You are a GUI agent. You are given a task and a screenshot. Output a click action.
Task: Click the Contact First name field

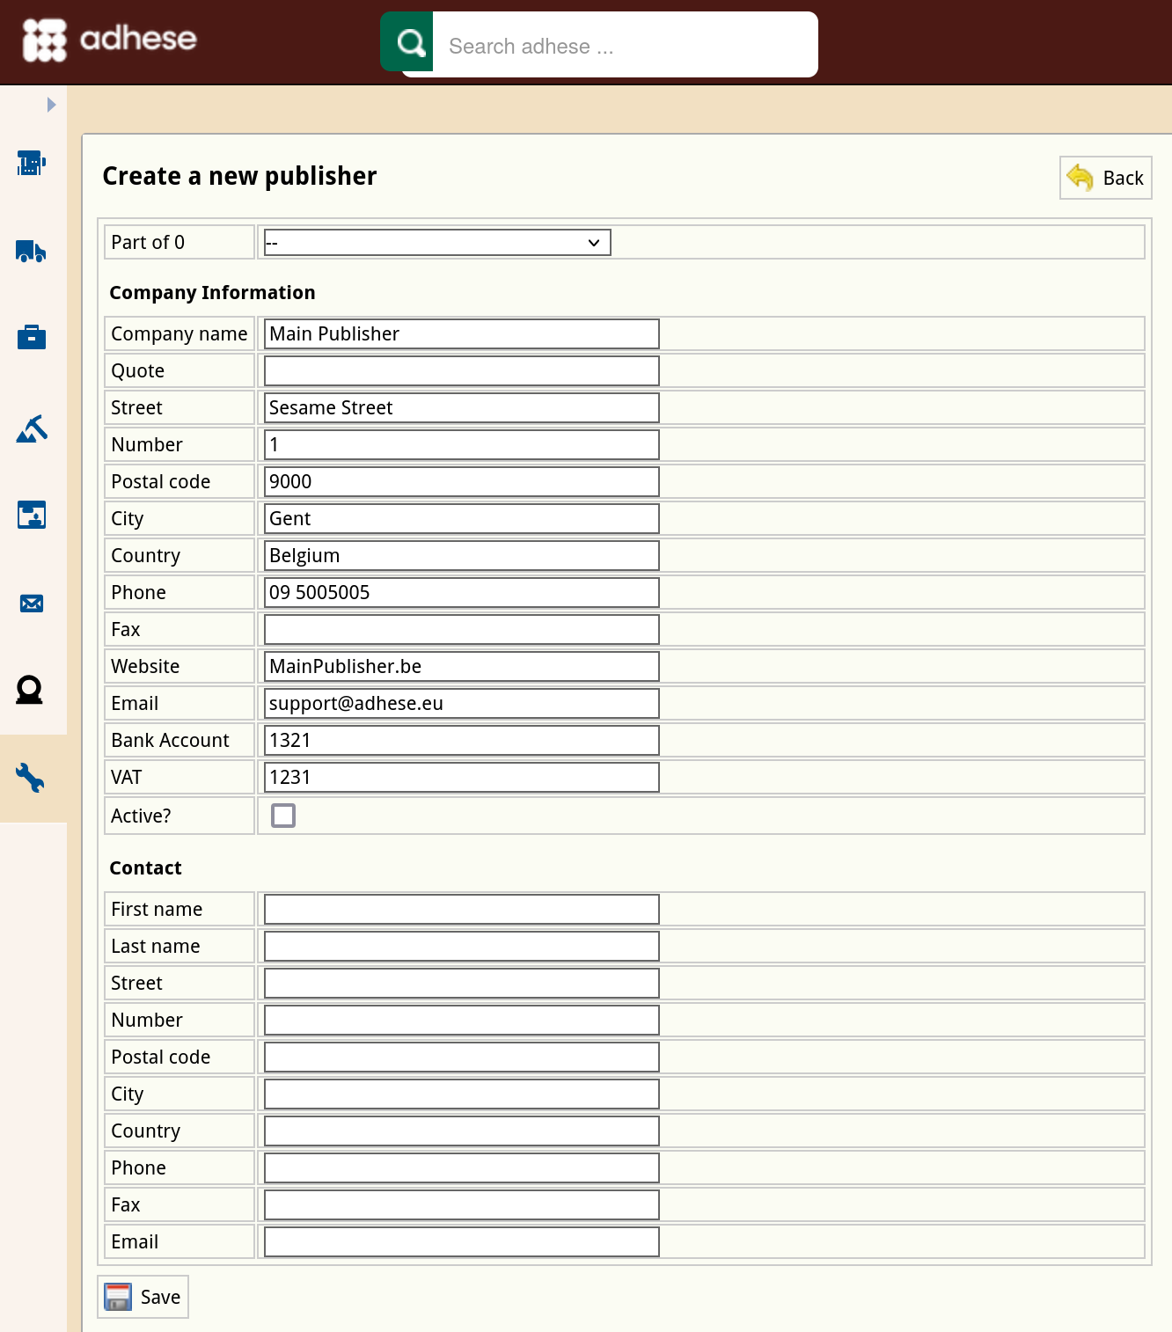[x=462, y=909]
